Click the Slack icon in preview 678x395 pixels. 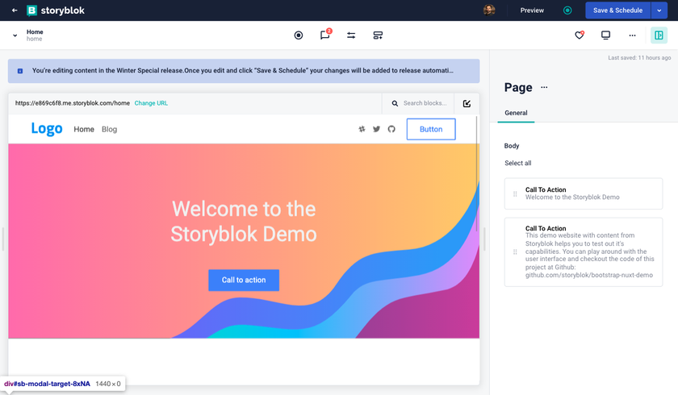362,129
